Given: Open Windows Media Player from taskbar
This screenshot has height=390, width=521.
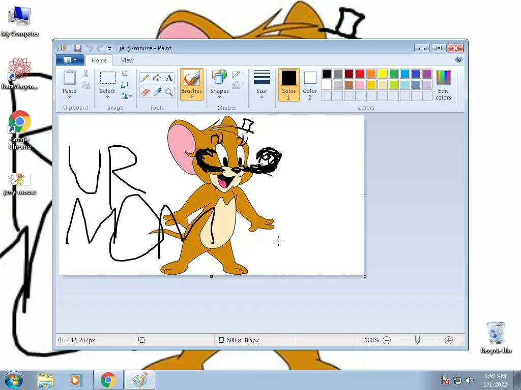Looking at the screenshot, I should [76, 380].
